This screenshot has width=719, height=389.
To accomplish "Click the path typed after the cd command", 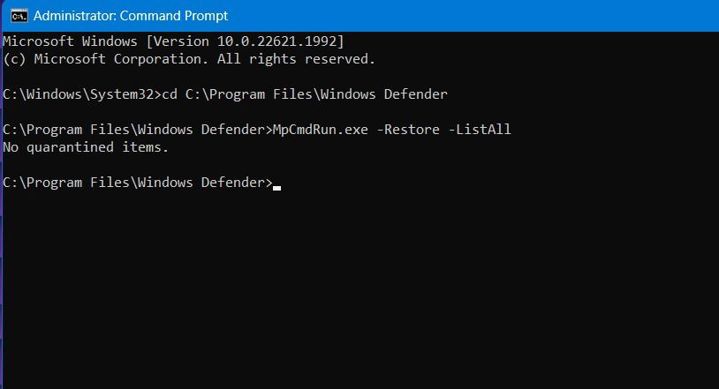I will pos(316,94).
